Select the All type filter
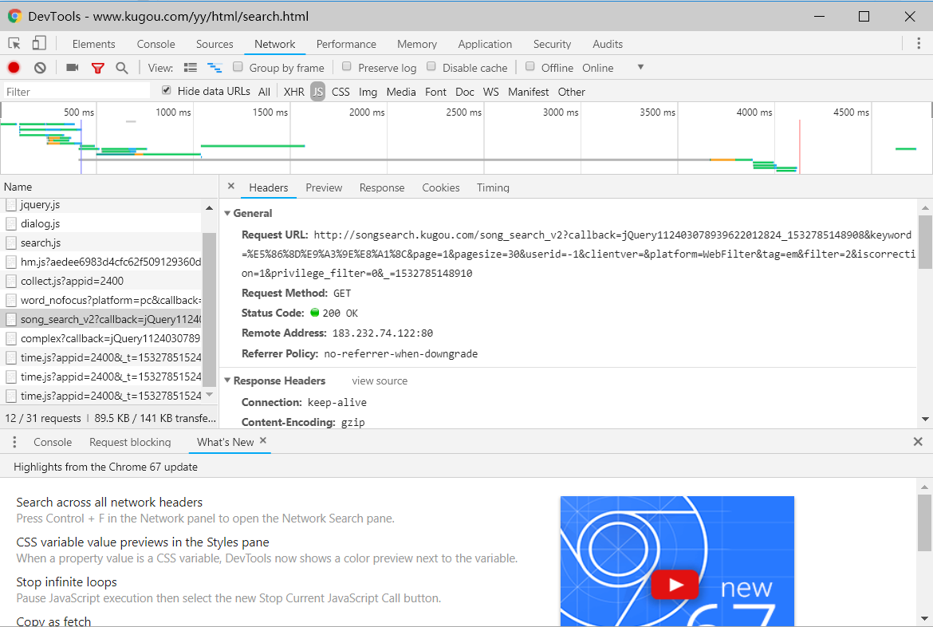 [264, 92]
